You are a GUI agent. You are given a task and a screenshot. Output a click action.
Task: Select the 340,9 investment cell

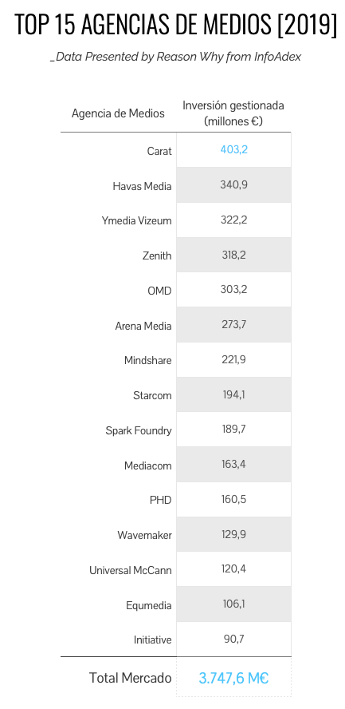pos(233,185)
